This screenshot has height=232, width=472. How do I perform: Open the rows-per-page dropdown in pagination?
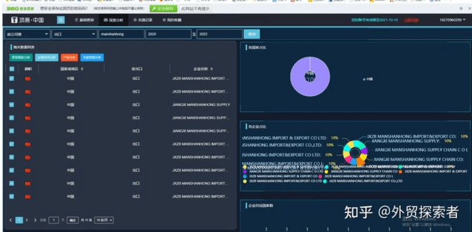[x=104, y=220]
